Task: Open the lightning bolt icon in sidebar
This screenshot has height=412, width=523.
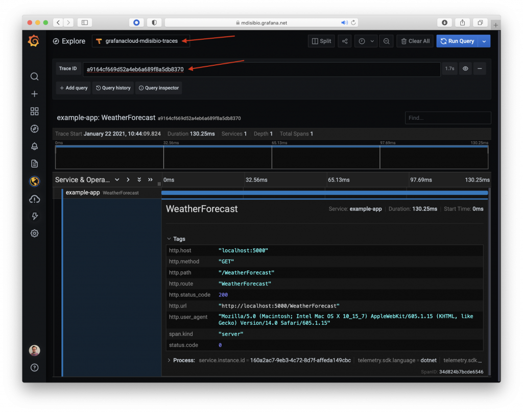Action: tap(34, 216)
